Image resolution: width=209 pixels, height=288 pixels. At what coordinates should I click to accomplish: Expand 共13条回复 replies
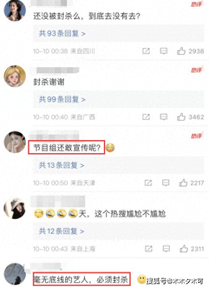point(61,165)
